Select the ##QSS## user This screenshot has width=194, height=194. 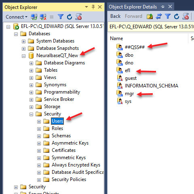(x=135, y=47)
